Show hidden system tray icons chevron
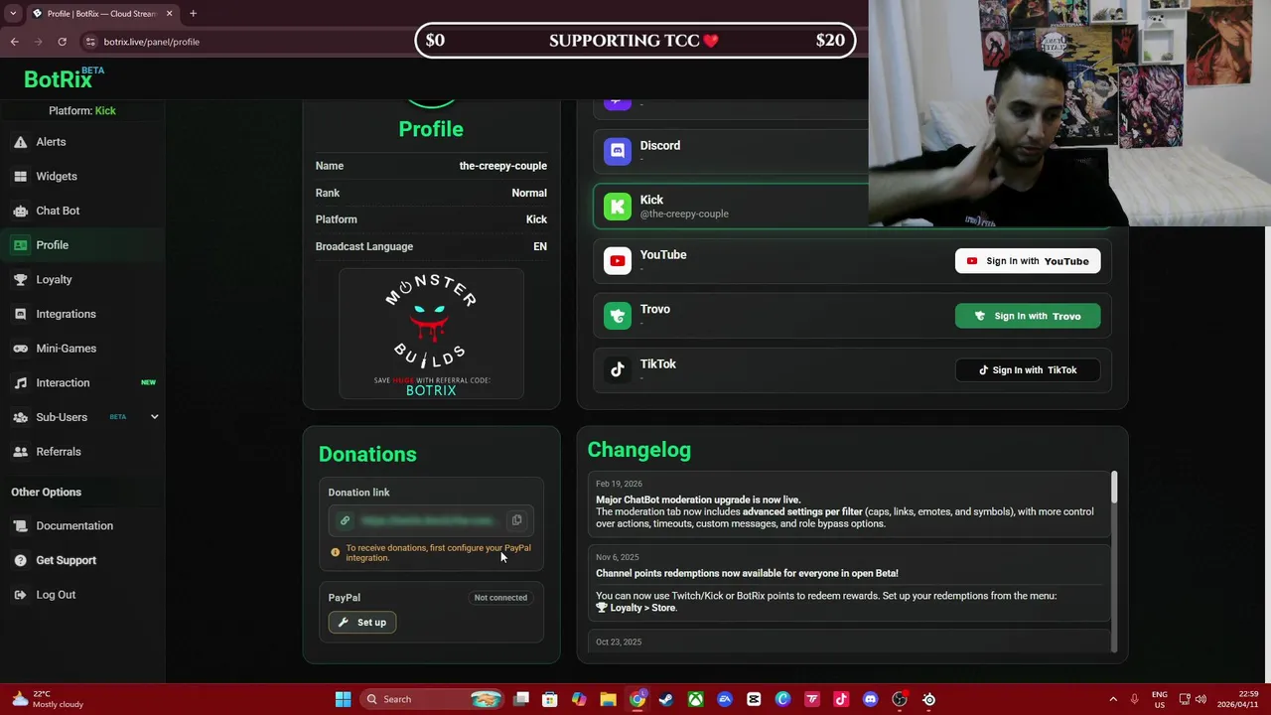Image resolution: width=1271 pixels, height=715 pixels. coord(1113,699)
